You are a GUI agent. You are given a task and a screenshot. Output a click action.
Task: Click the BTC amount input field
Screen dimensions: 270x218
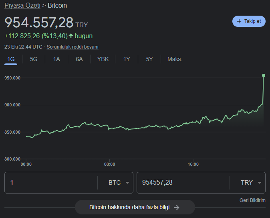pyautogui.click(x=51, y=183)
